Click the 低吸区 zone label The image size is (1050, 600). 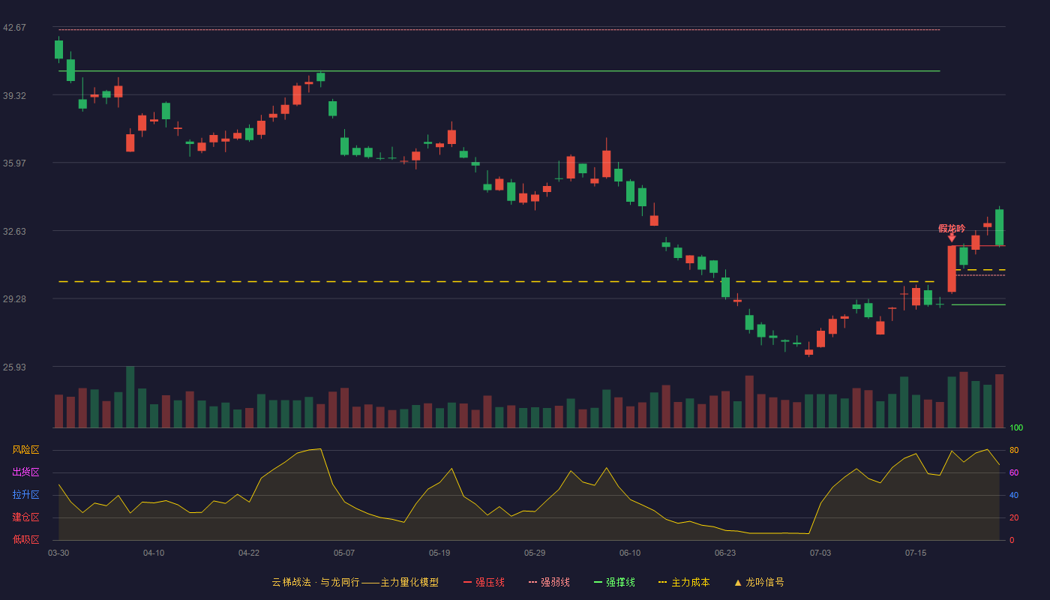25,540
